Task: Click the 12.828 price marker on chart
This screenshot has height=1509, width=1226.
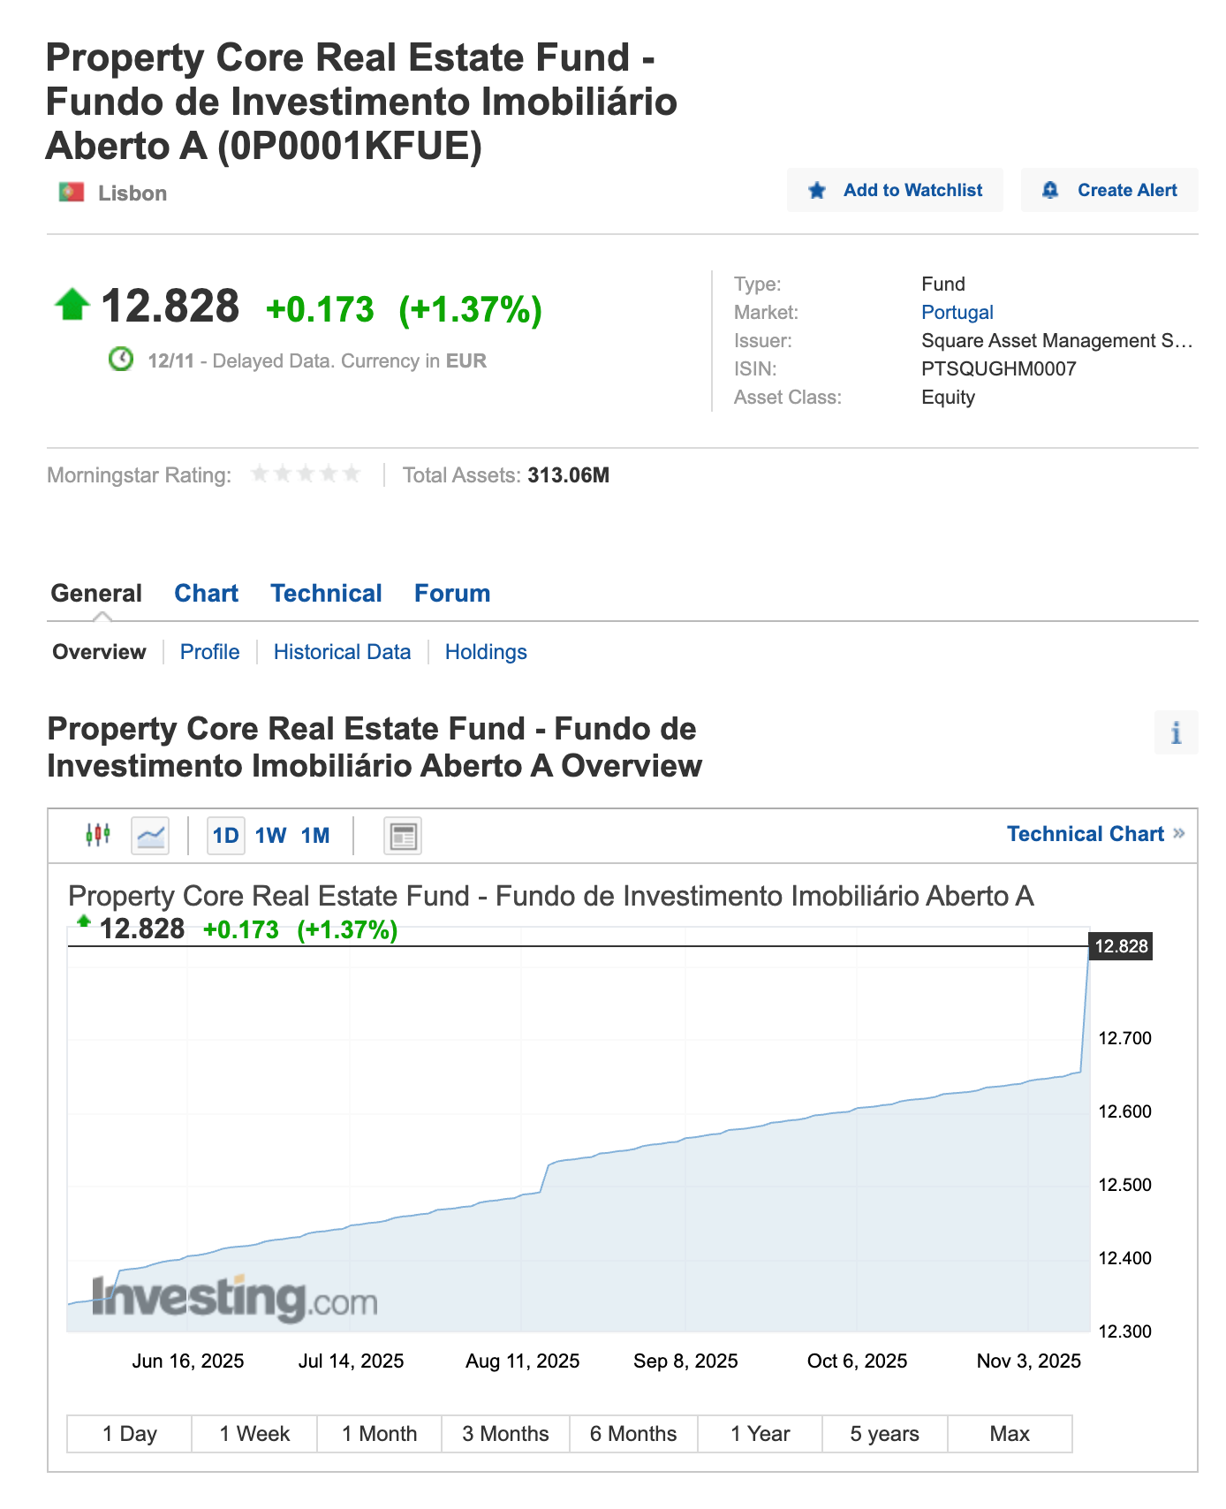Action: coord(1121,946)
